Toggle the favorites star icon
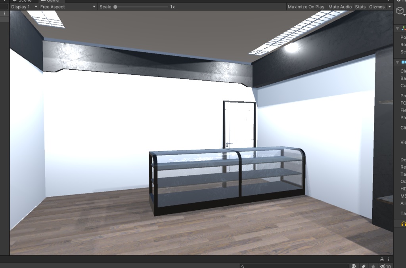The image size is (406, 268). [x=373, y=266]
